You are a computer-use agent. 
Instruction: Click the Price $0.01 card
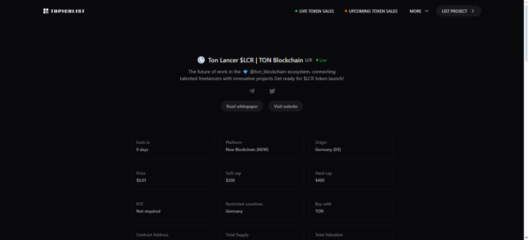tap(172, 177)
